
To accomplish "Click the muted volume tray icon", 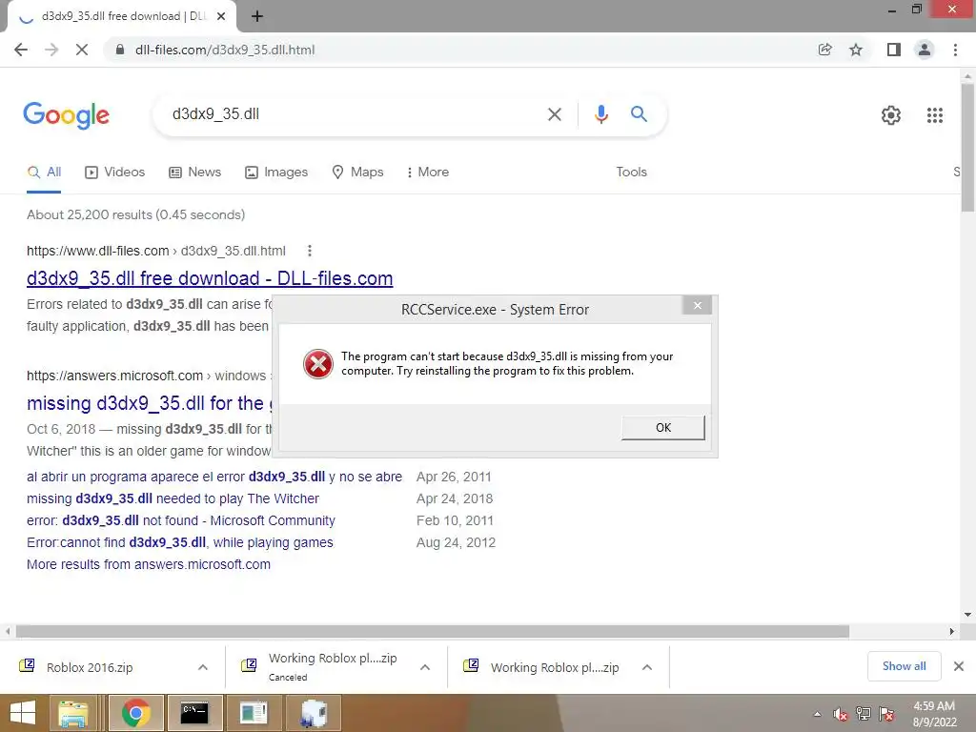I will [x=841, y=714].
